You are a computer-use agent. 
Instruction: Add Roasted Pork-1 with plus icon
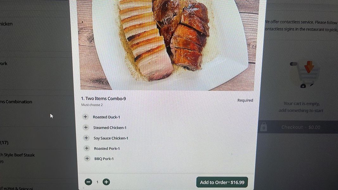87,148
